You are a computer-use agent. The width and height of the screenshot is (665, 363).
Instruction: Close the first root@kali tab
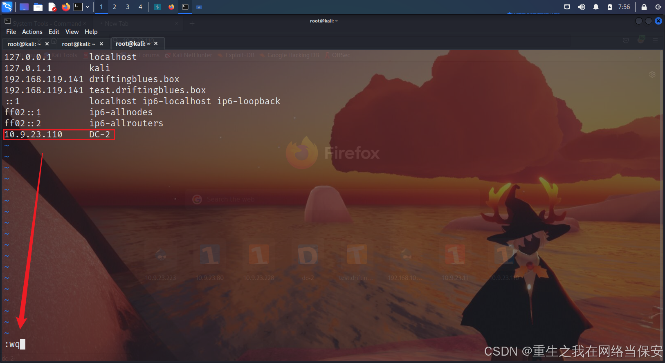[47, 44]
